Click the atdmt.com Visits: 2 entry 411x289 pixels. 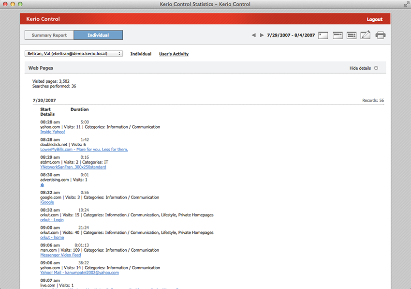74,162
